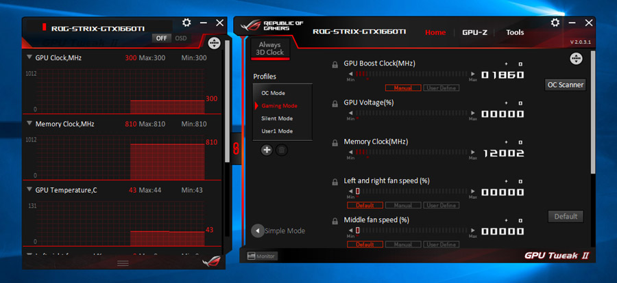Switch to GPU-Z tab
This screenshot has height=283, width=617.
474,33
